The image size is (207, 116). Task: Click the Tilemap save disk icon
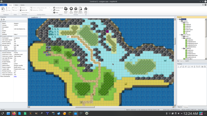205,67
